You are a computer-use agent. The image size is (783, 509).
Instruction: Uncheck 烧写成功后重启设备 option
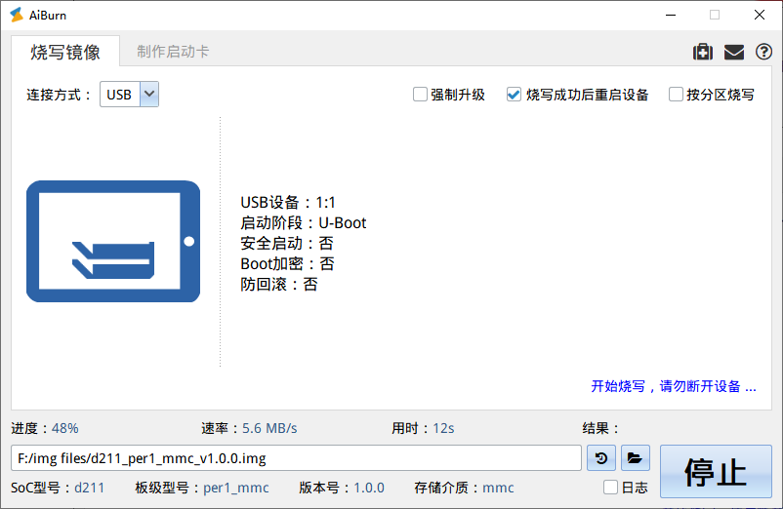[x=514, y=95]
